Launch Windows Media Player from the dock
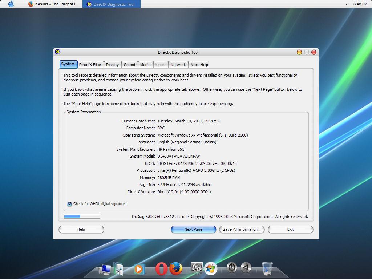372x279 pixels. [139, 269]
